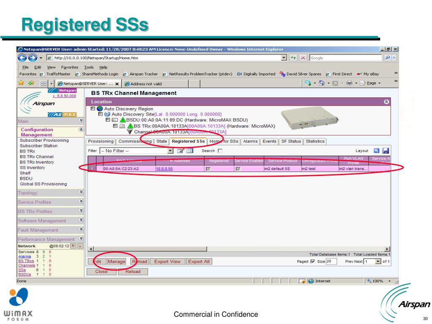Click the browser address URL field
The height and width of the screenshot is (324, 432).
click(x=165, y=58)
